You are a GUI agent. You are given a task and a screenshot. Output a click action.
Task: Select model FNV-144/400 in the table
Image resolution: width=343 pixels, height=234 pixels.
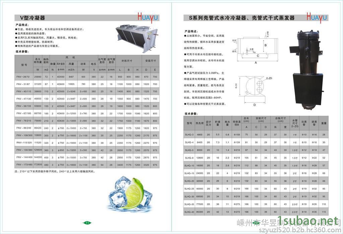point(24,157)
